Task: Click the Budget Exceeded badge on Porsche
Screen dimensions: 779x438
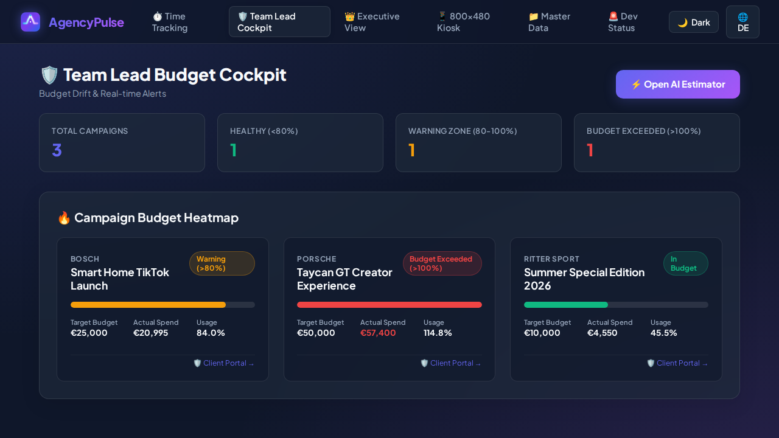Action: pyautogui.click(x=442, y=263)
